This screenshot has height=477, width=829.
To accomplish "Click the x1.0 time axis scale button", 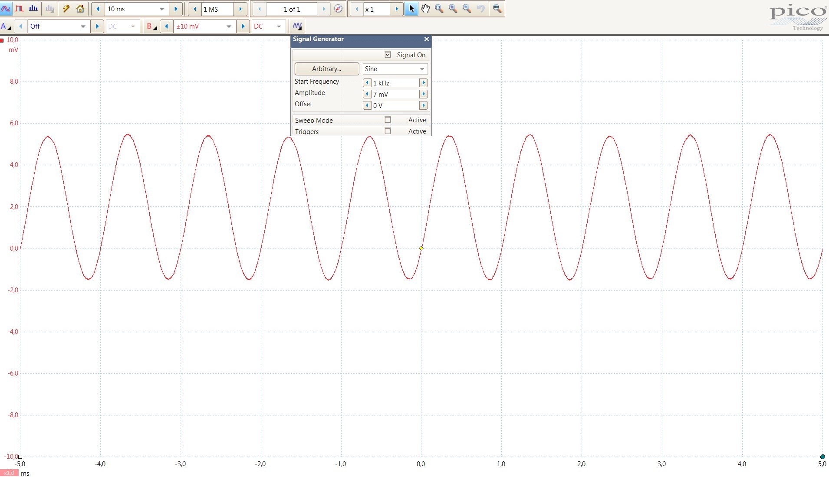I will (9, 473).
